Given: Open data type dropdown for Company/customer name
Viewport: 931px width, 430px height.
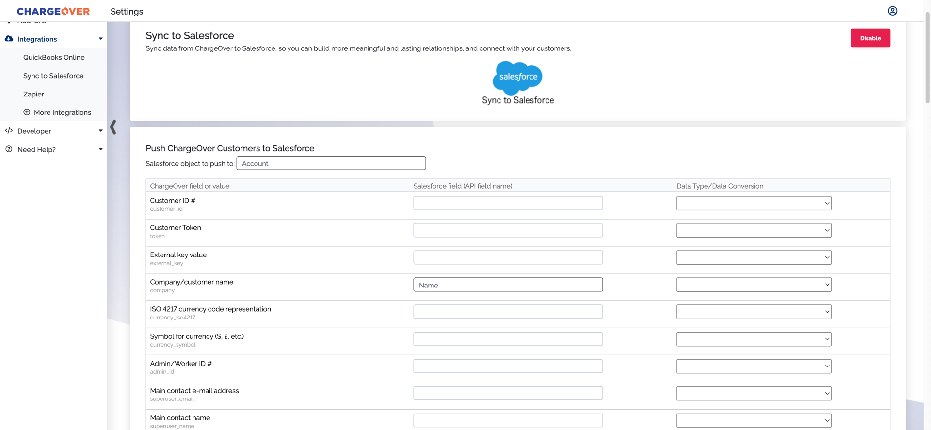Looking at the screenshot, I should pos(754,285).
